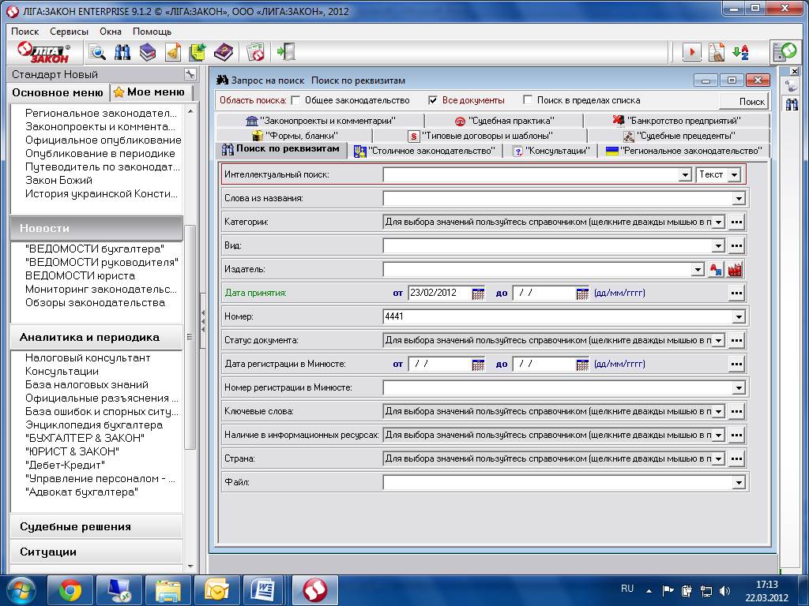Enable Общее законодательство checkbox
This screenshot has width=809, height=606.
point(295,100)
